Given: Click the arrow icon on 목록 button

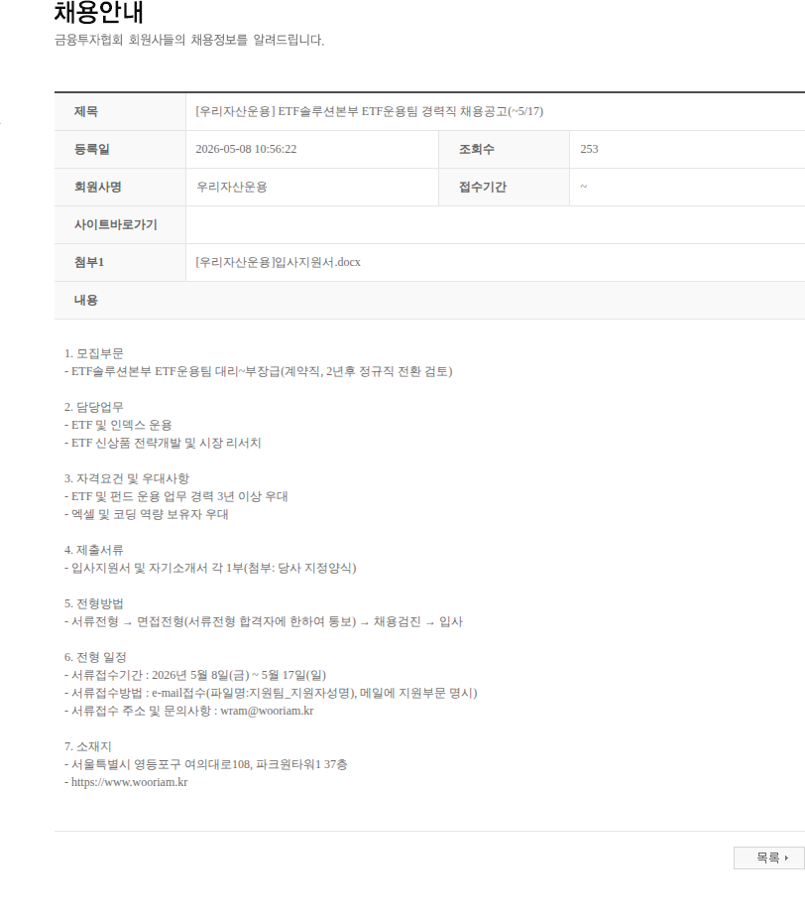Looking at the screenshot, I should [x=787, y=858].
